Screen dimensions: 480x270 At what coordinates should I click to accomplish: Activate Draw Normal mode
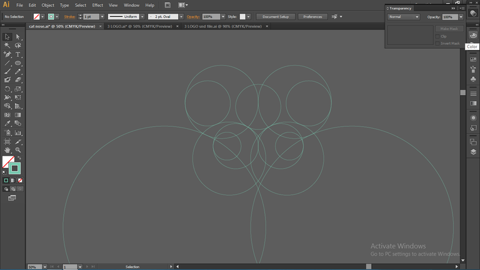(x=6, y=189)
